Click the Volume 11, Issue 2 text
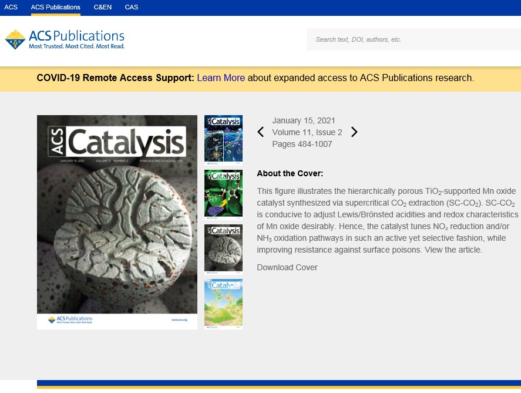 307,132
